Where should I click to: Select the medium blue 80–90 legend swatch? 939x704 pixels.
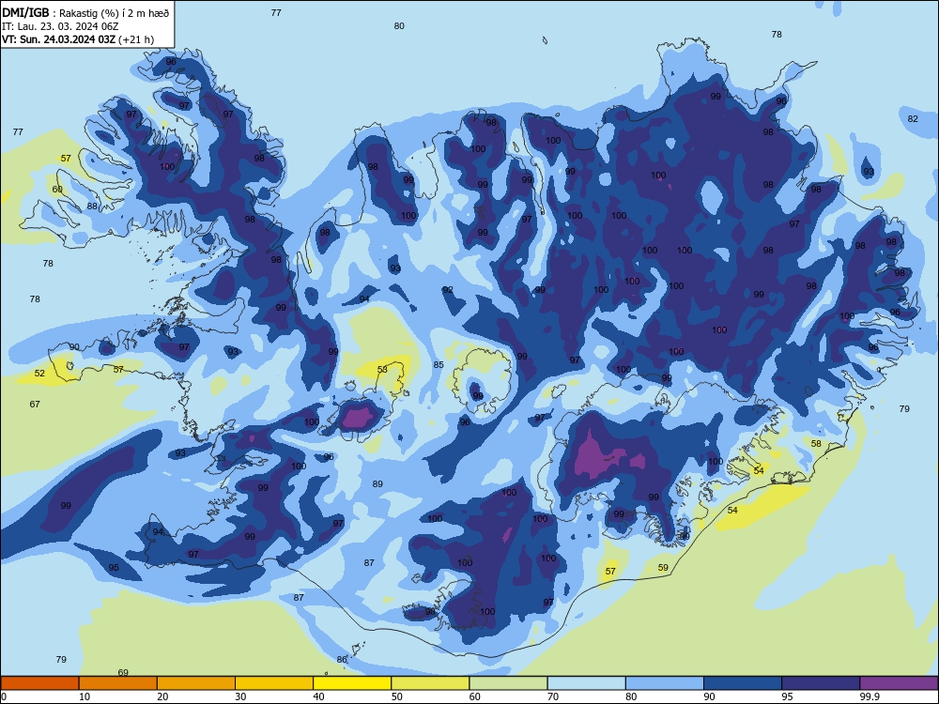tap(665, 683)
